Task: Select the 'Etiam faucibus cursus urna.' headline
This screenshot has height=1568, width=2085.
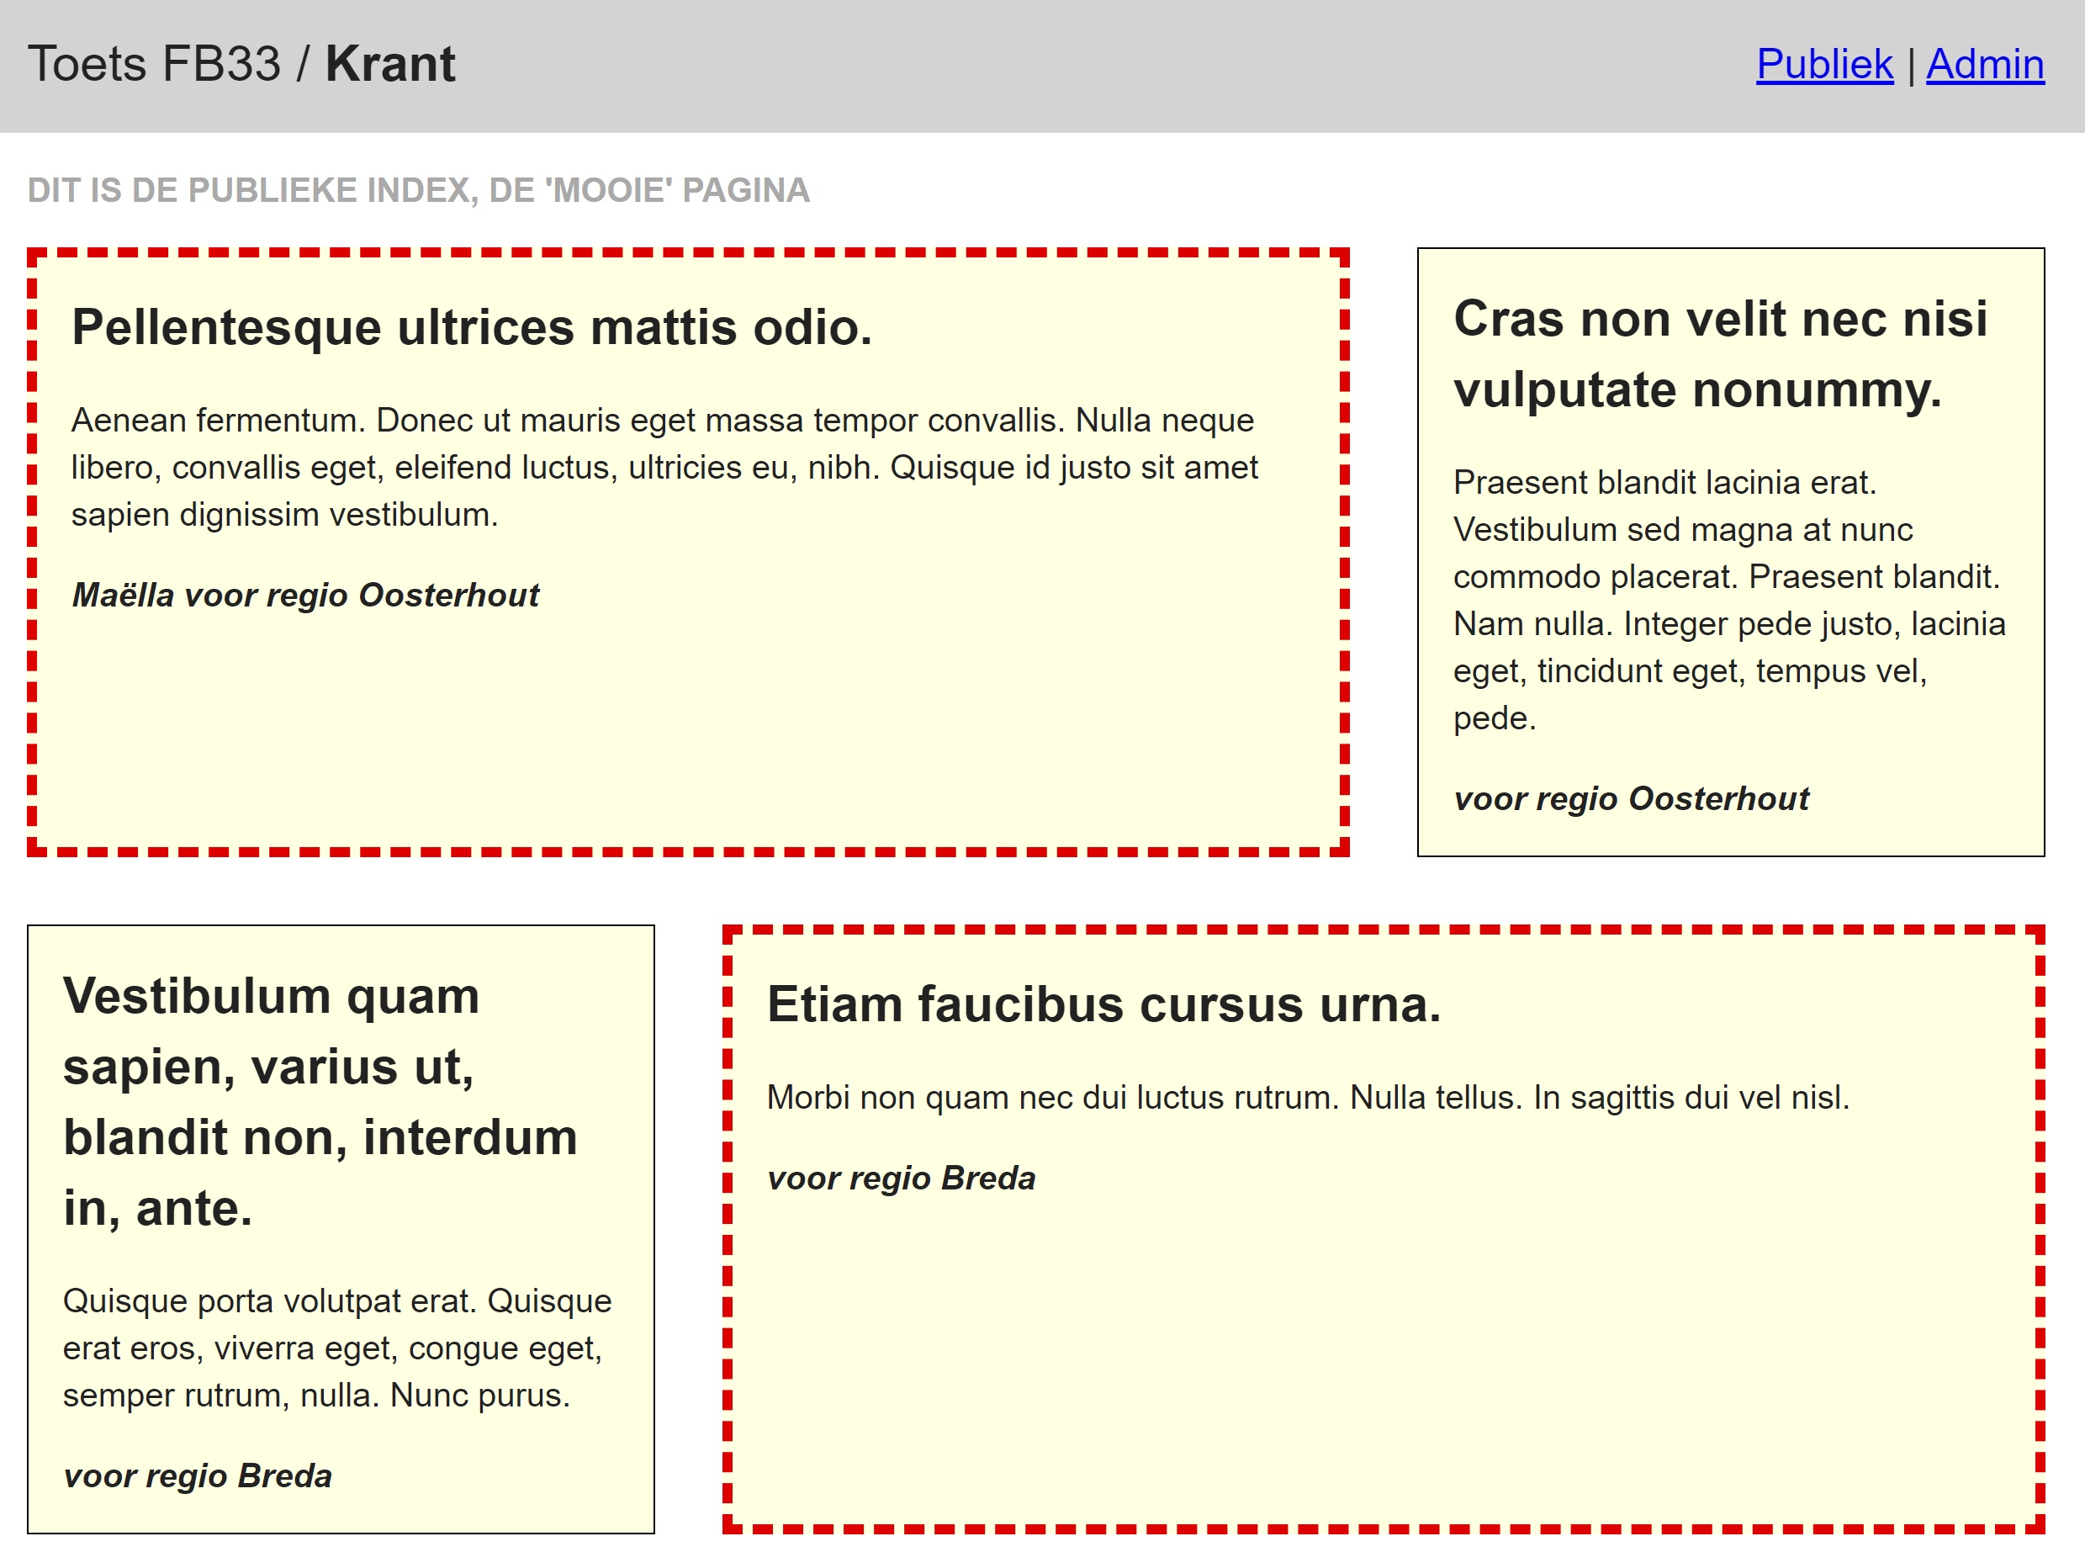Action: (1103, 1004)
